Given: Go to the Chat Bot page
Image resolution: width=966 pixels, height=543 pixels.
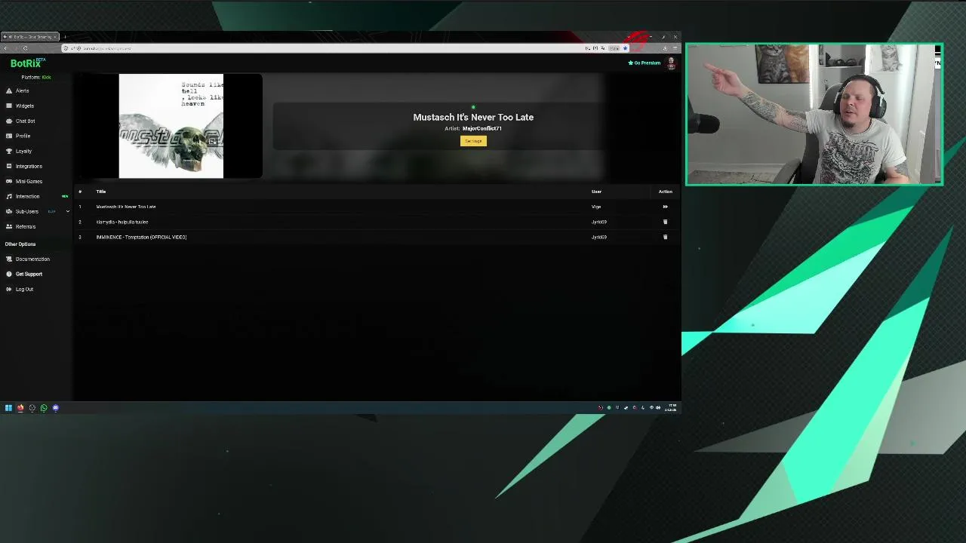Looking at the screenshot, I should [x=25, y=121].
